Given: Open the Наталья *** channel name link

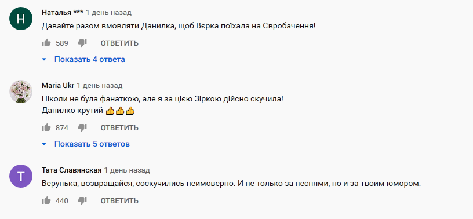Looking at the screenshot, I should point(63,13).
